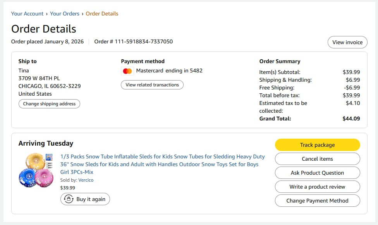The image size is (378, 225).
Task: Click the Grand Total amount $44.09
Action: (351, 119)
